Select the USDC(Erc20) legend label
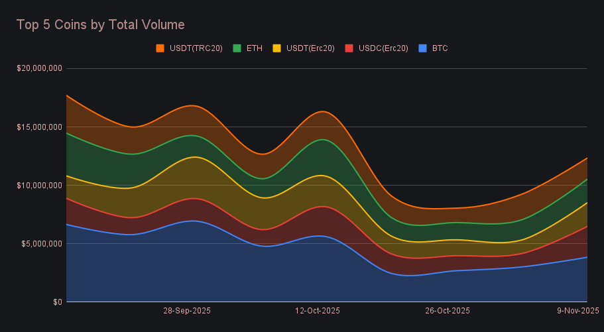The width and height of the screenshot is (604, 332). point(383,48)
